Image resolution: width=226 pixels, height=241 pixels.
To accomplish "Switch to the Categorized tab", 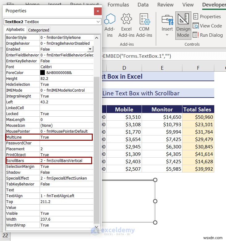I will tap(39, 30).
